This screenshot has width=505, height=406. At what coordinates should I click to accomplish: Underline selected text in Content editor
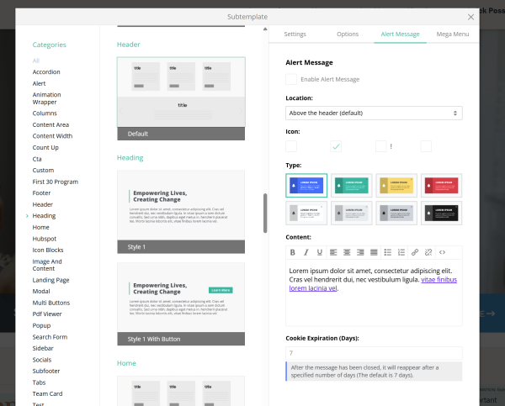320,252
